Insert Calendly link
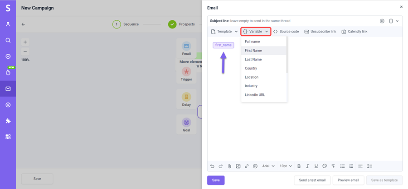408x189 pixels. tap(354, 31)
